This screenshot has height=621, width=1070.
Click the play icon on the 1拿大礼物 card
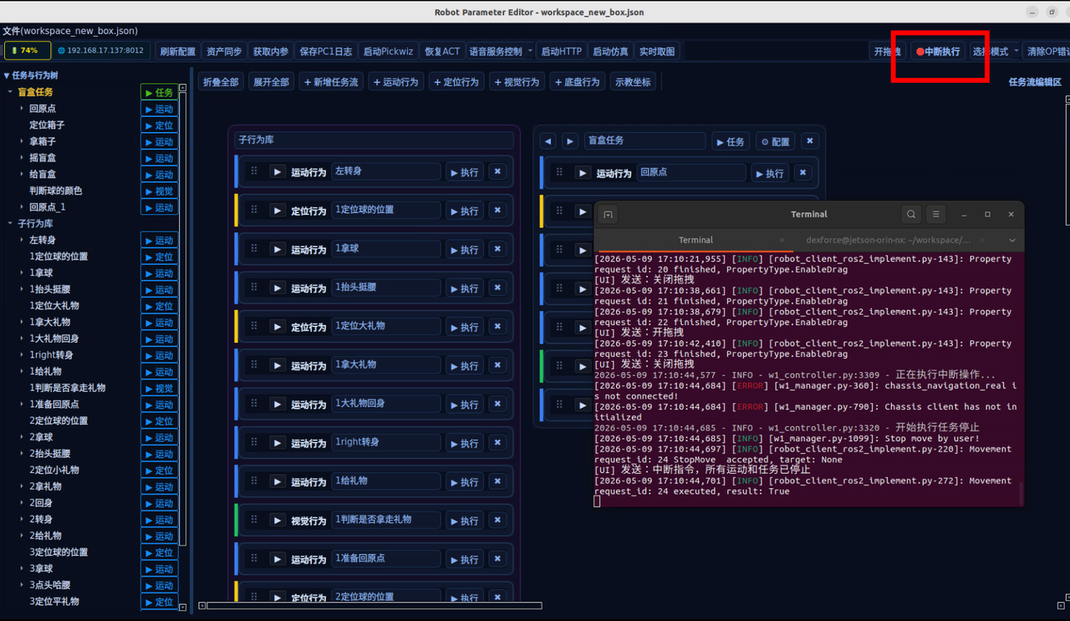[x=278, y=365]
